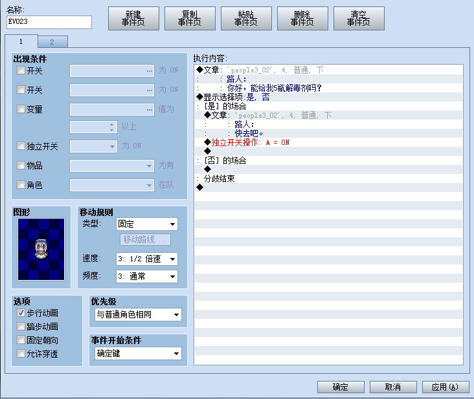Viewport: 474px width, 399px height.
Task: Select the [是] 的场合 line
Action: pyautogui.click(x=328, y=106)
